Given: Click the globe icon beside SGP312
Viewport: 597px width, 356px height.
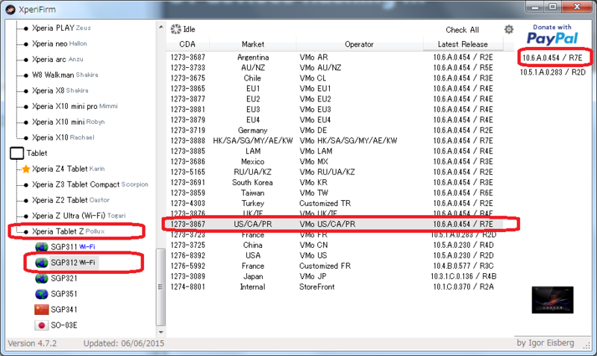Looking at the screenshot, I should (x=42, y=263).
